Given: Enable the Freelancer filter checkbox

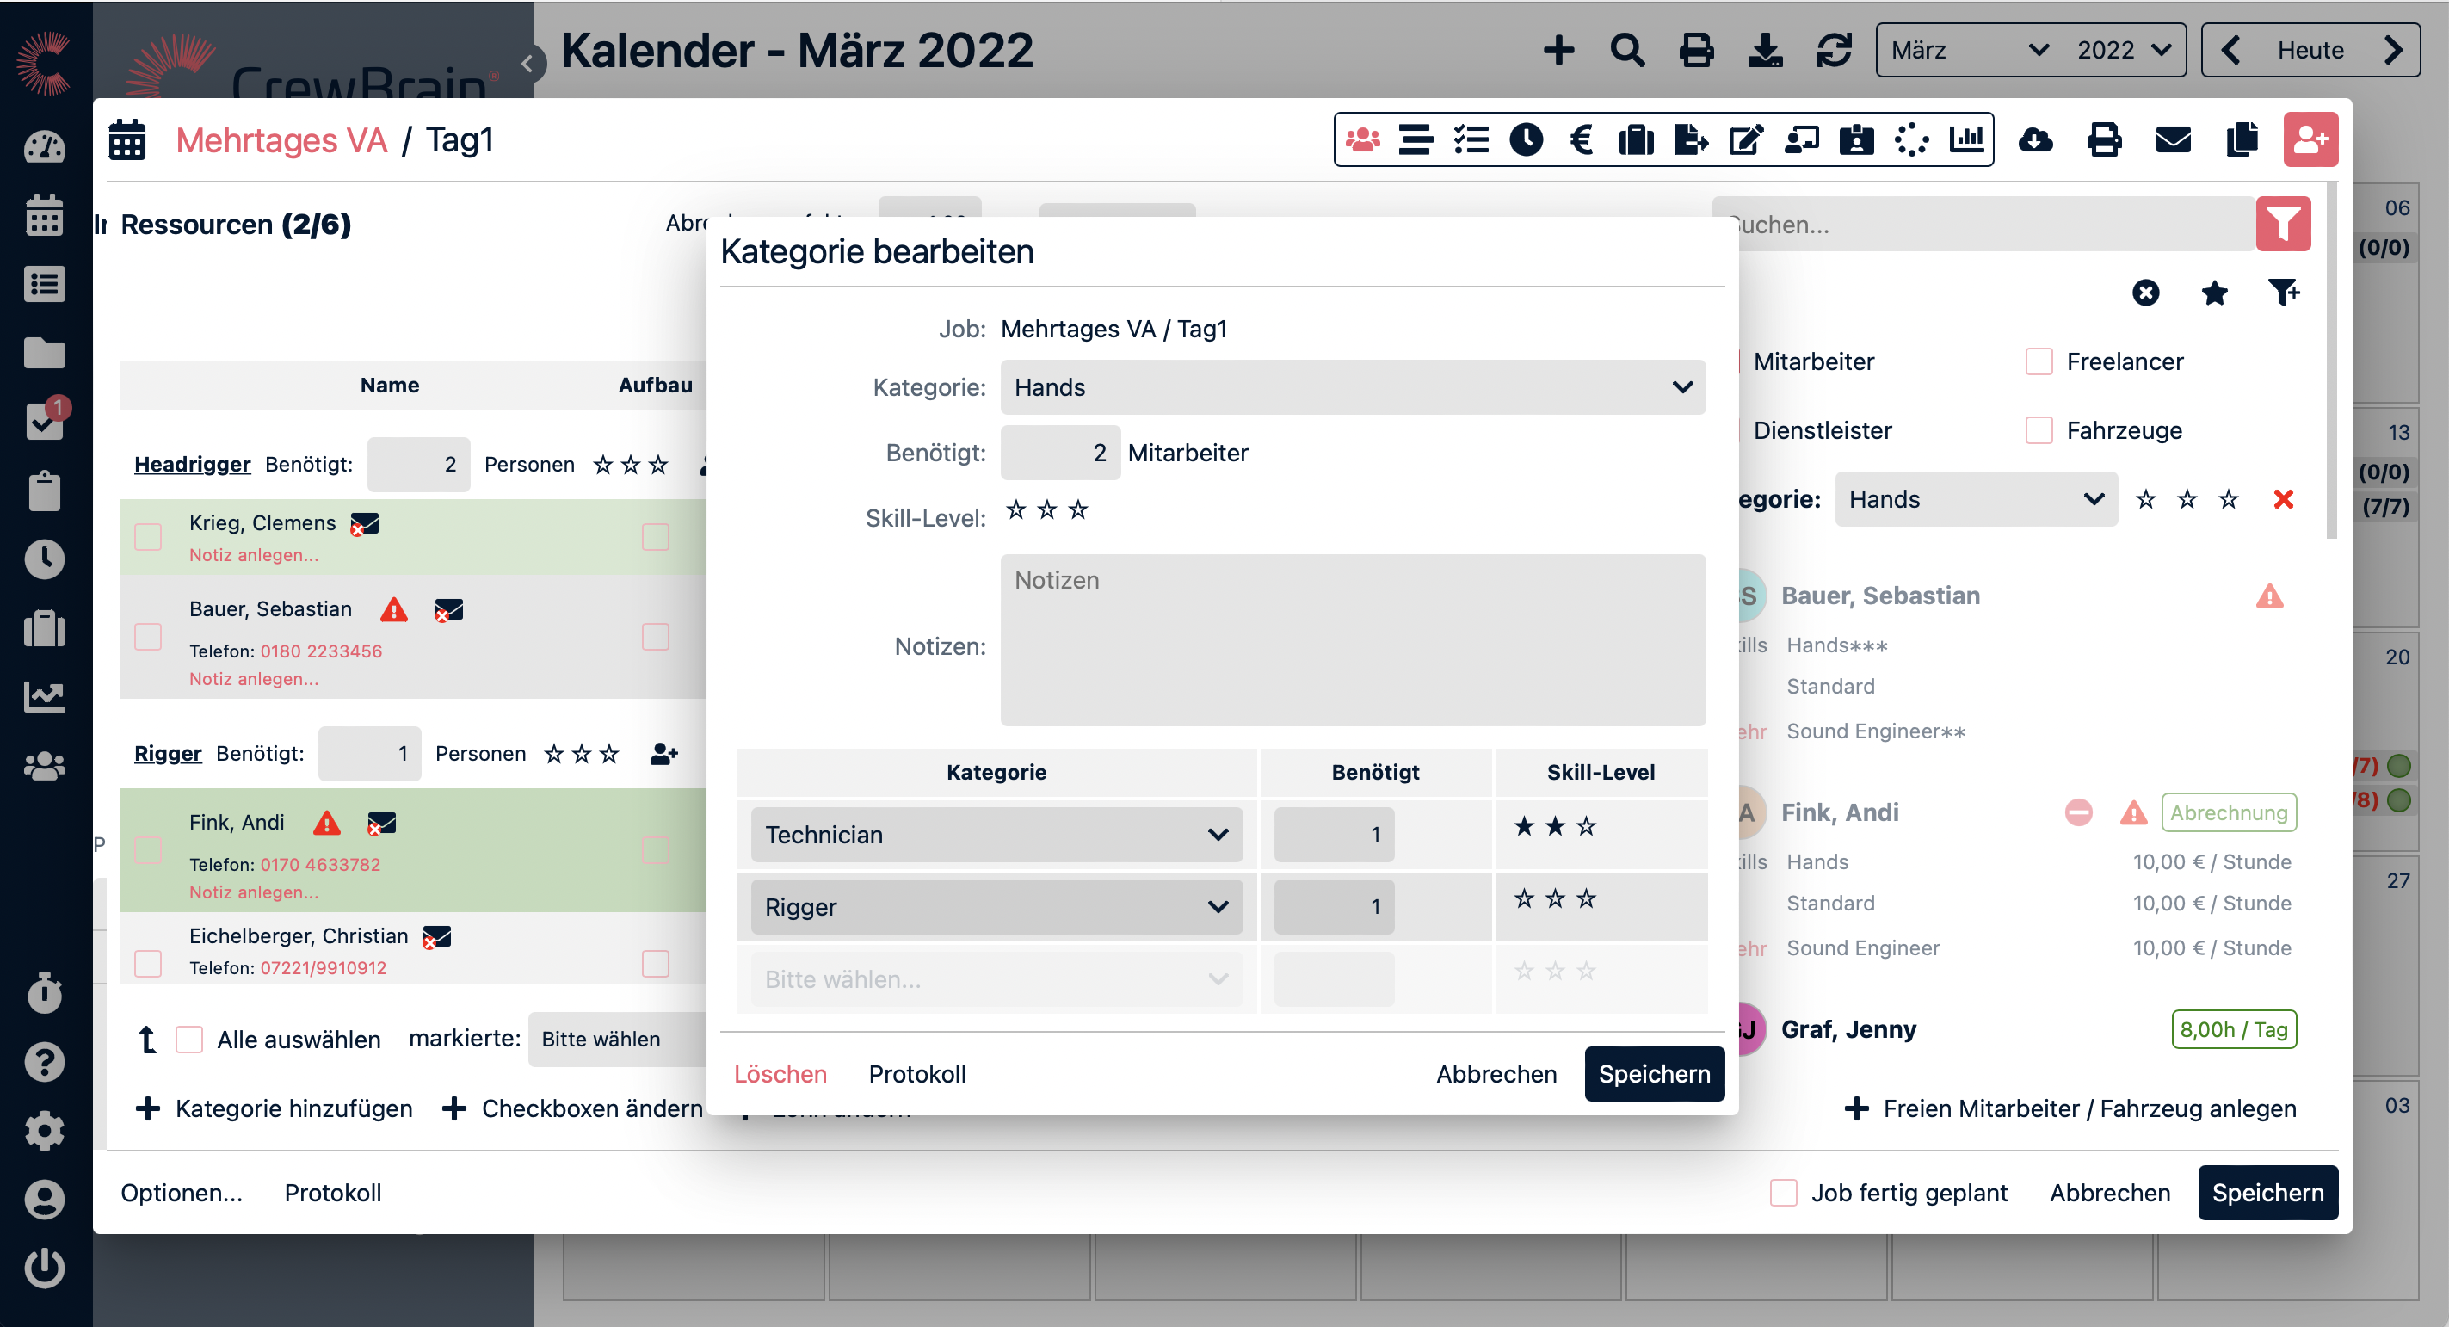Looking at the screenshot, I should point(2039,361).
